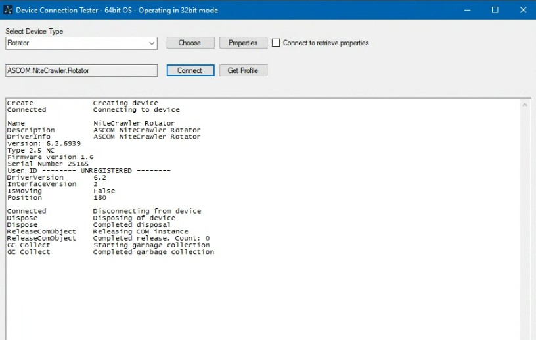
Task: Minimize the Device Connection Tester window
Action: (467, 10)
